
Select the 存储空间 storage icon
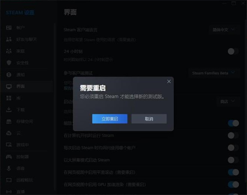(9, 121)
